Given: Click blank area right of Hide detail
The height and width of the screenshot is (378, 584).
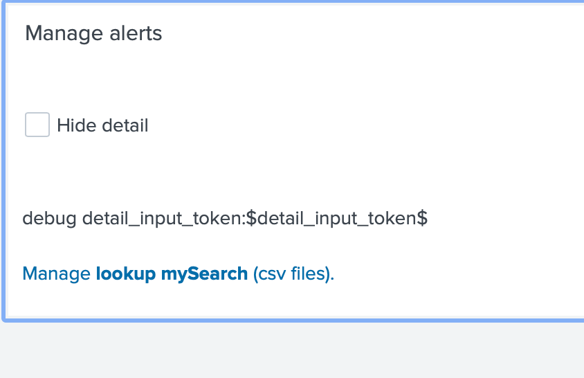Looking at the screenshot, I should 346,126.
